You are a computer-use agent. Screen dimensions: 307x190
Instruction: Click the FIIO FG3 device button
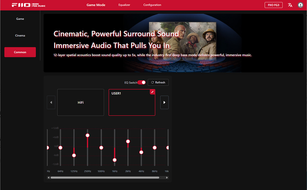click(273, 5)
